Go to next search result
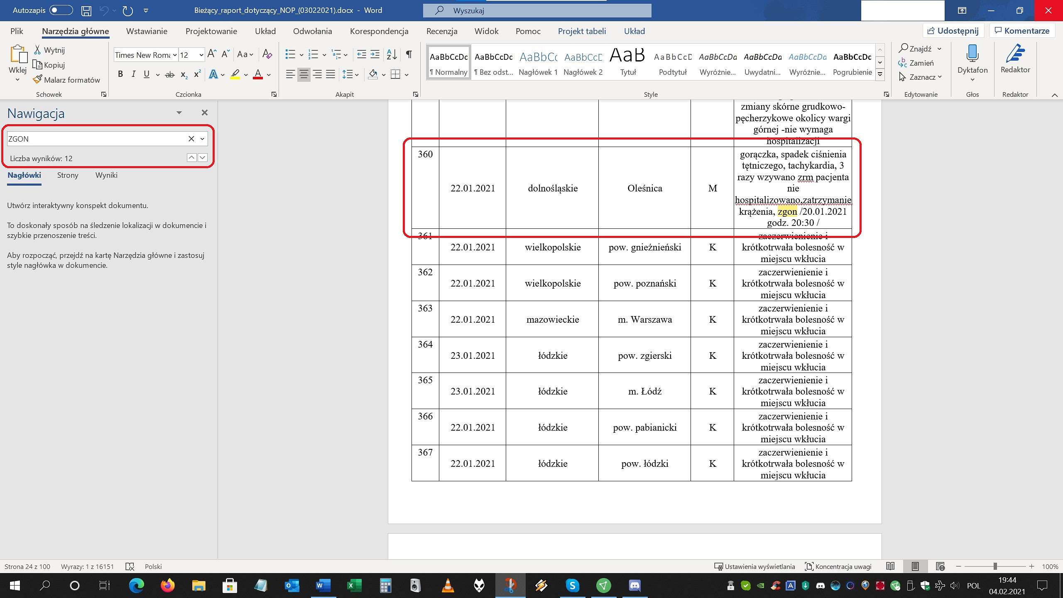Viewport: 1063px width, 598px height. tap(203, 157)
